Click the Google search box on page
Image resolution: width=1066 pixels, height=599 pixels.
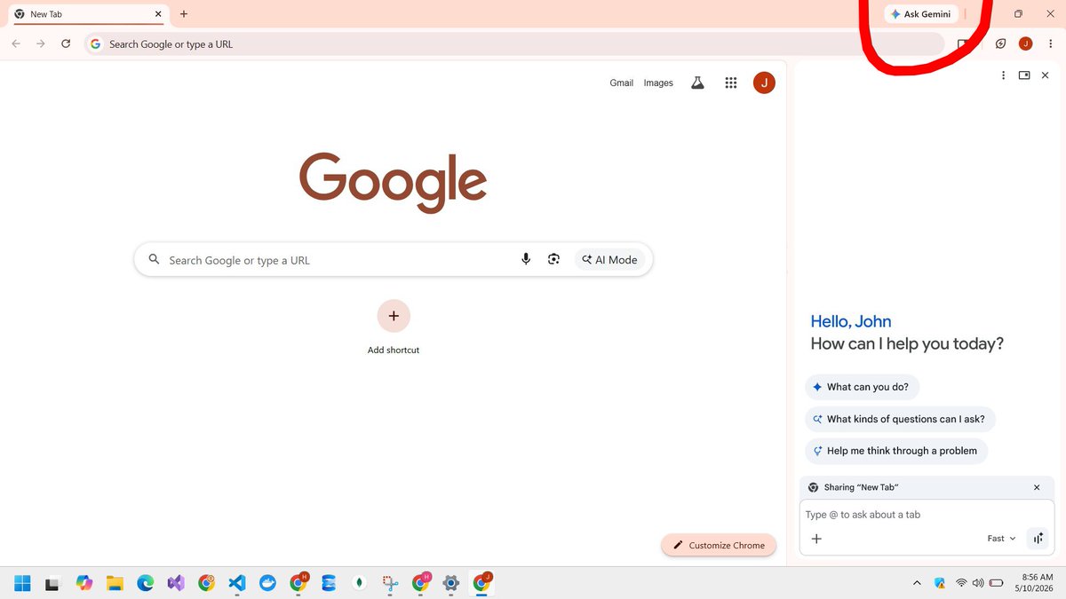coord(394,259)
